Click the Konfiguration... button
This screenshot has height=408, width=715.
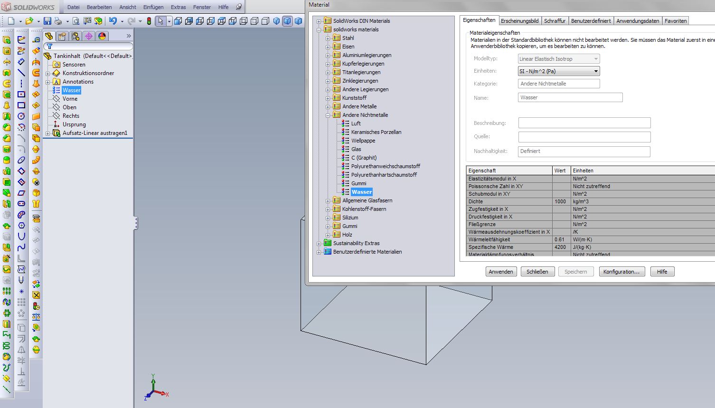click(x=621, y=272)
